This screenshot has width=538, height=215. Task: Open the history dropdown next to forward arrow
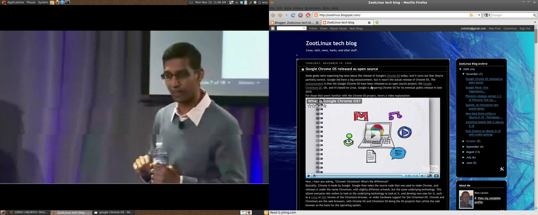click(286, 15)
